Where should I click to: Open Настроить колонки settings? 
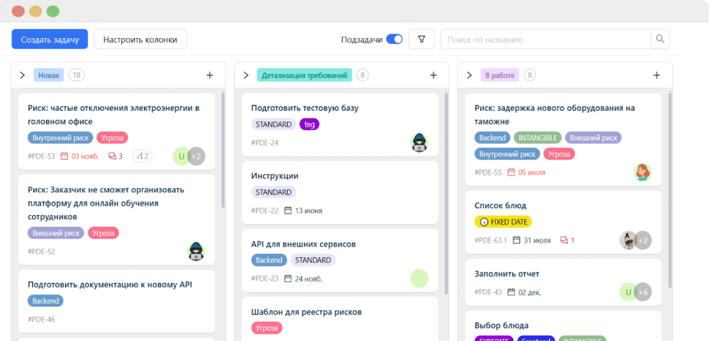(x=140, y=39)
